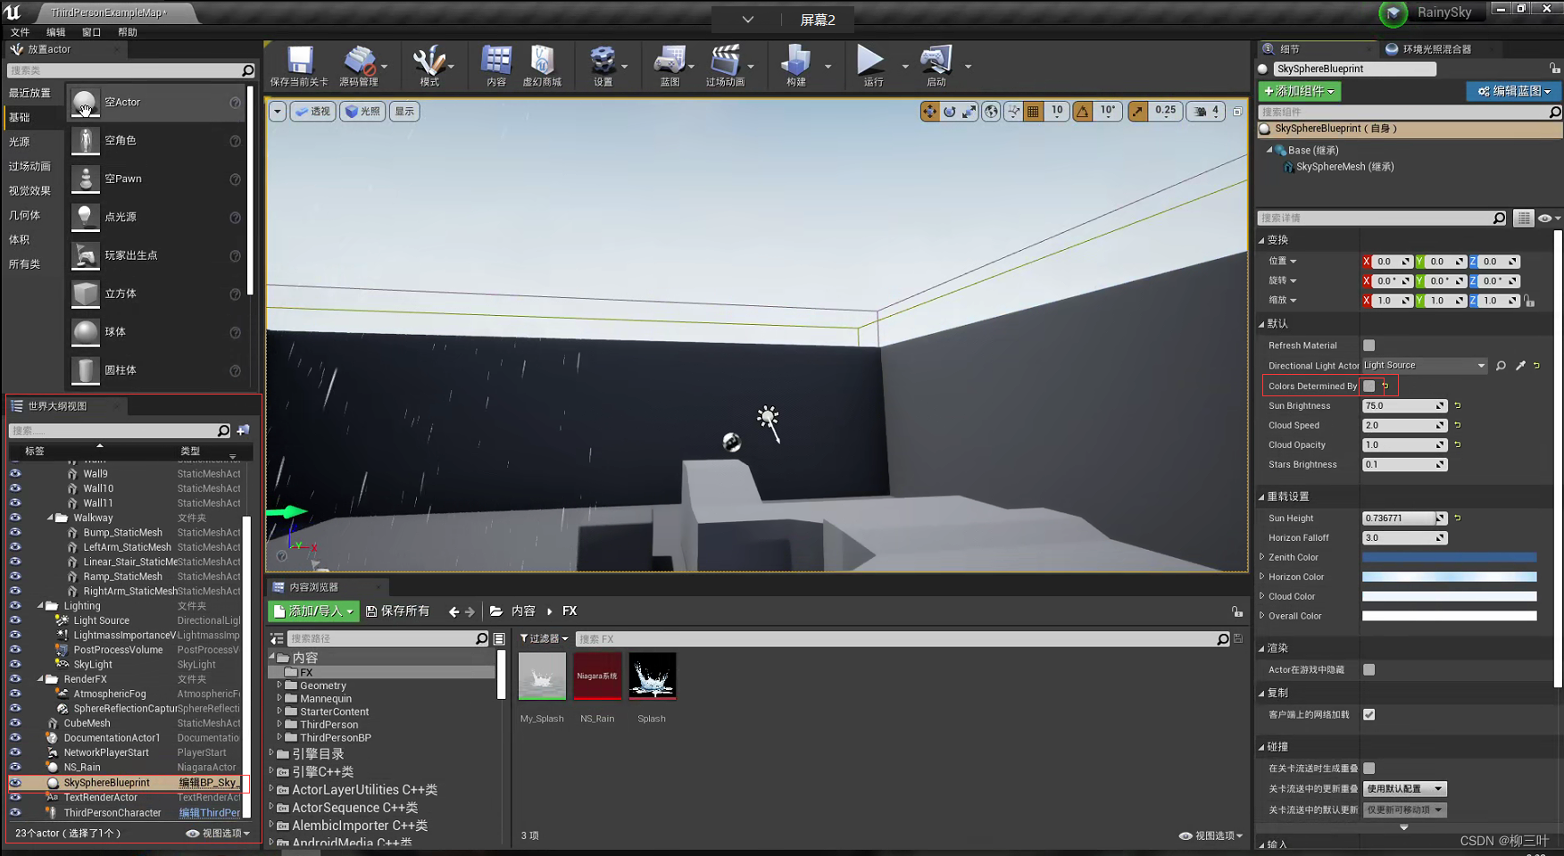
Task: Click the 添加/导入 button
Action: pos(313,611)
